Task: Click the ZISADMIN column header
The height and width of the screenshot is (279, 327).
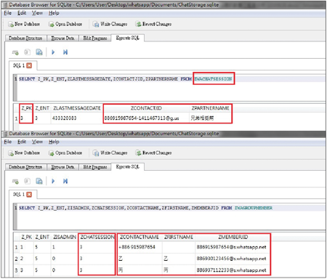Action: click(x=65, y=237)
